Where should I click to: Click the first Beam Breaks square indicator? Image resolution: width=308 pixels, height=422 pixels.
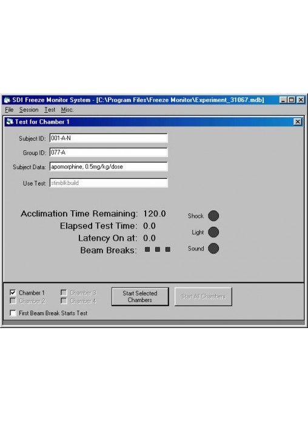(147, 249)
